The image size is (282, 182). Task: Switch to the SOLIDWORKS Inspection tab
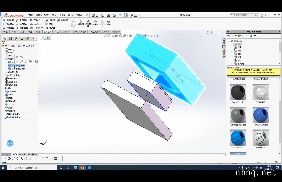click(110, 32)
